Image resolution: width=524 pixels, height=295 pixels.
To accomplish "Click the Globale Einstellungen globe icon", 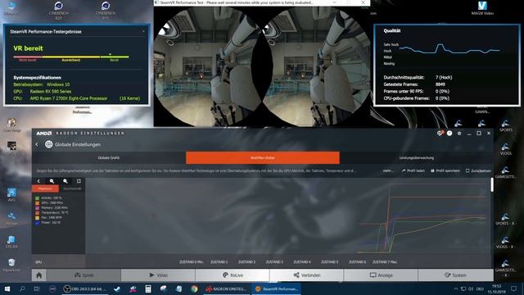I will 49,144.
